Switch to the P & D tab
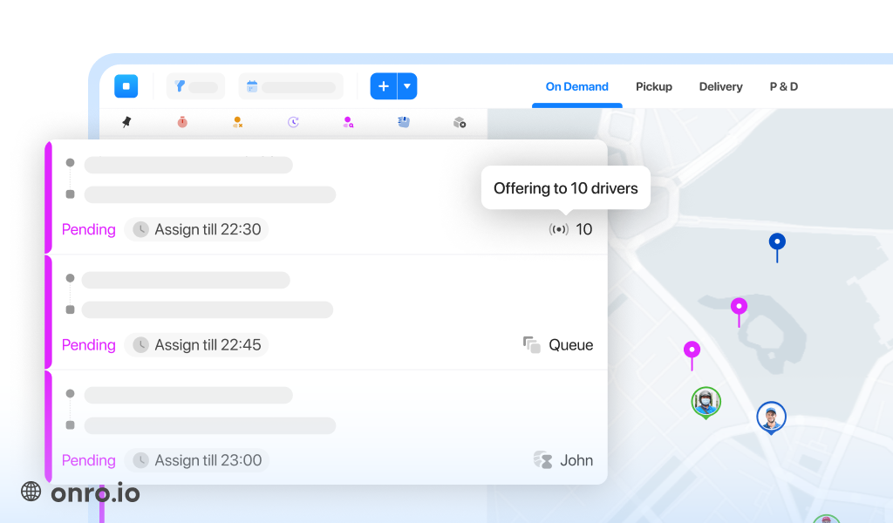 (784, 86)
